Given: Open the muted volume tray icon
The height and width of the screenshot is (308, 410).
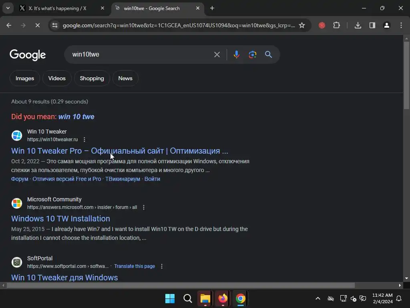Looking at the screenshot, I should point(353,298).
